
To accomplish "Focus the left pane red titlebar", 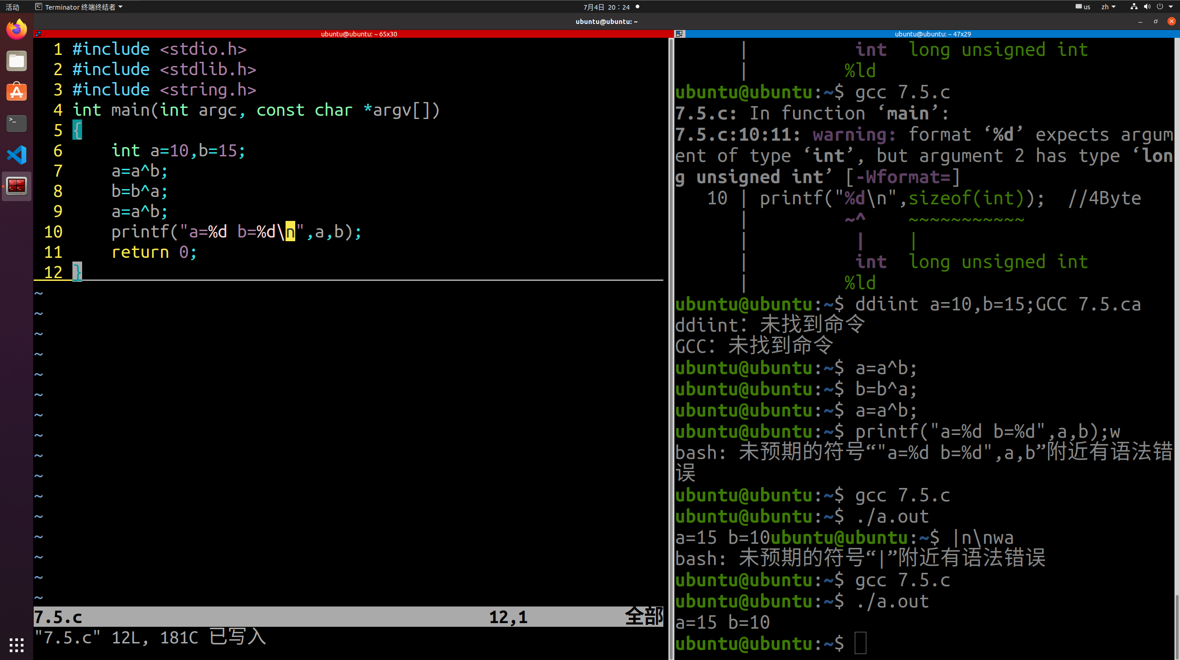I will point(359,34).
